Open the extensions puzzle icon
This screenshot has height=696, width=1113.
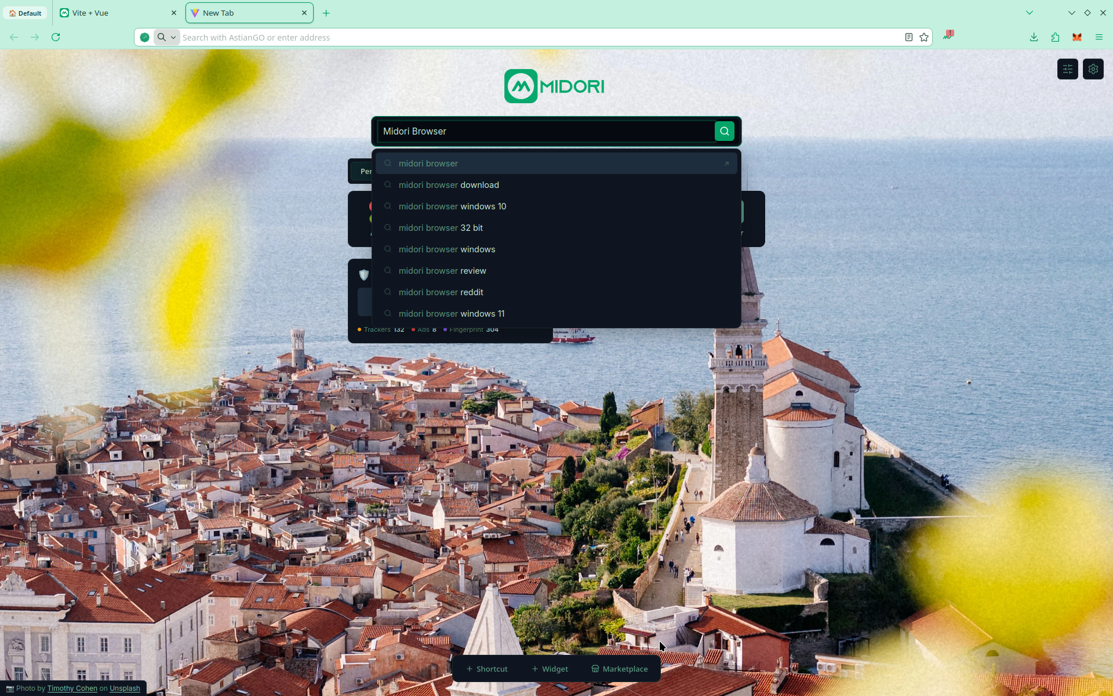[x=1055, y=37]
